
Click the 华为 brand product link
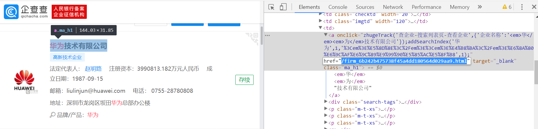pyautogui.click(x=93, y=115)
